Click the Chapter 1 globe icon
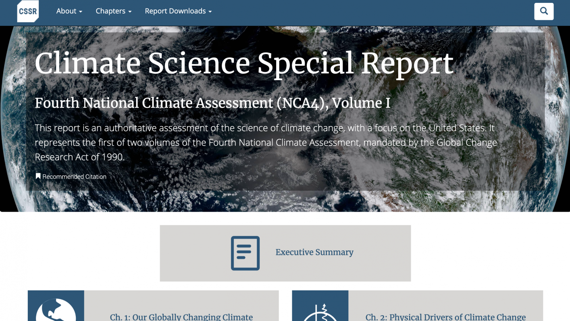Screen dimensions: 570x321 pyautogui.click(x=56, y=310)
